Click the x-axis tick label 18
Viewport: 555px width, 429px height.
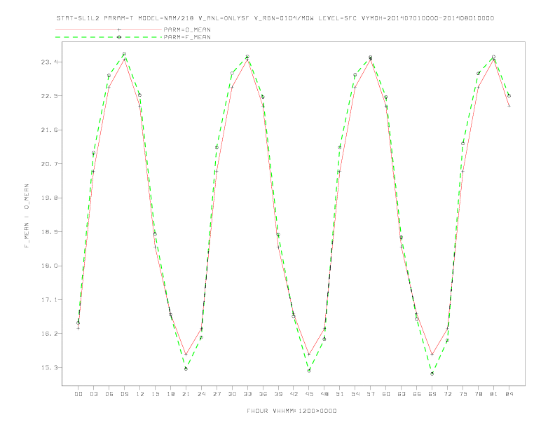point(170,394)
